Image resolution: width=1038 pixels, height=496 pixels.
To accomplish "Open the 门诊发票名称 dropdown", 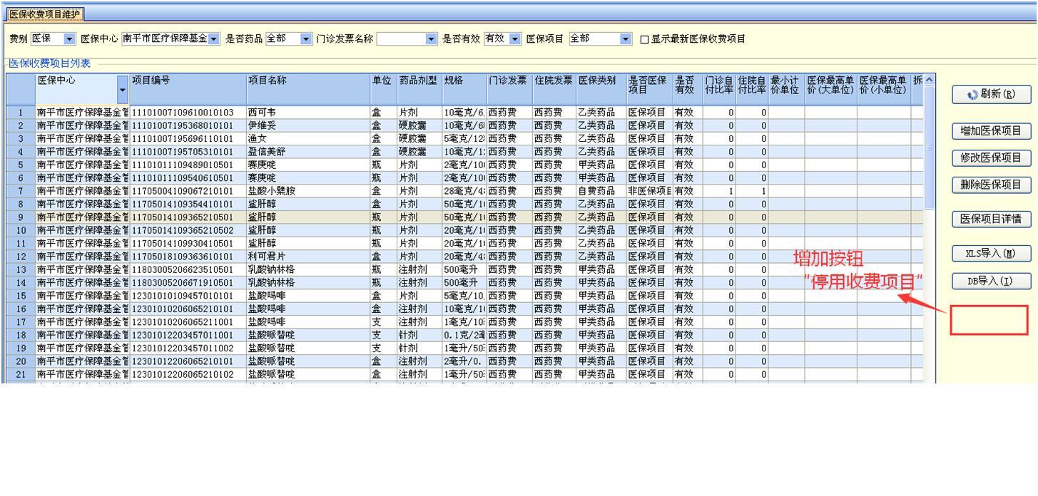I will 431,38.
